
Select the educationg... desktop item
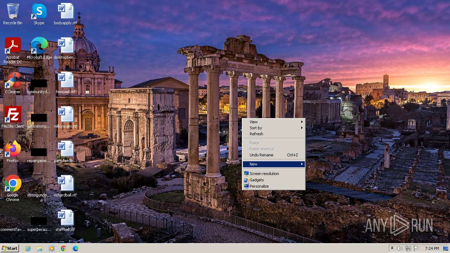39,121
